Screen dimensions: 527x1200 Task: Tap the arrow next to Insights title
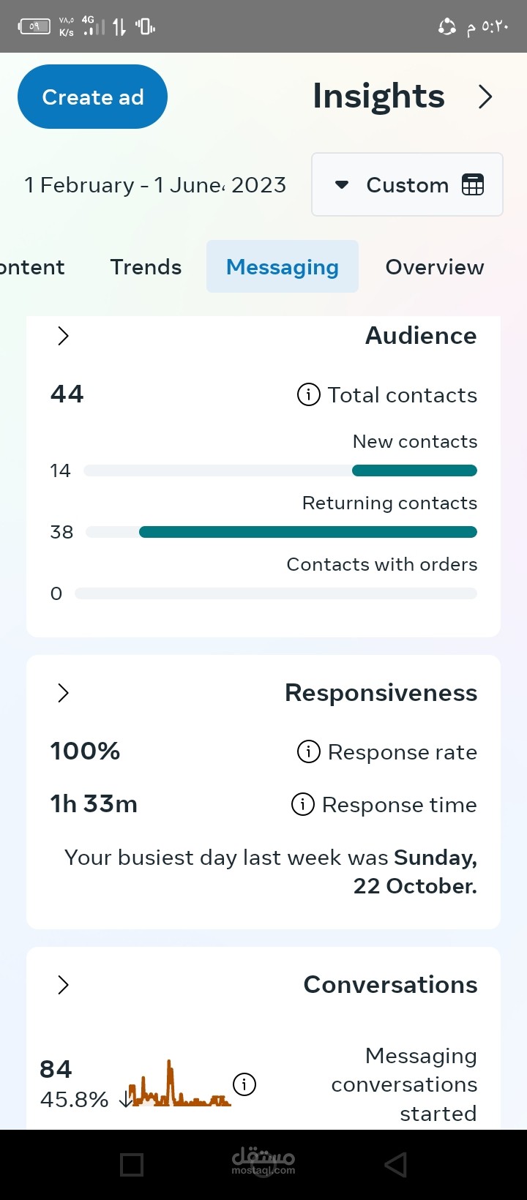[x=485, y=97]
